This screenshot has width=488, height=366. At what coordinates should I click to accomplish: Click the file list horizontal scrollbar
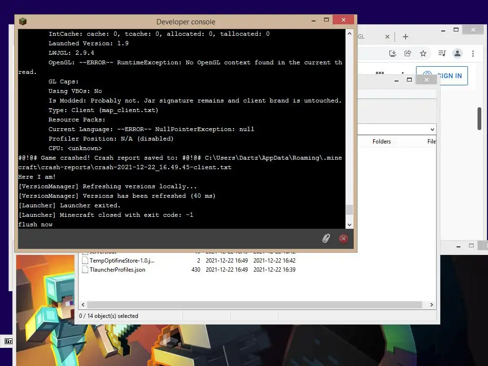[x=254, y=305]
